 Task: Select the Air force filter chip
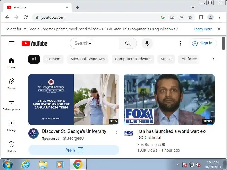tap(189, 59)
